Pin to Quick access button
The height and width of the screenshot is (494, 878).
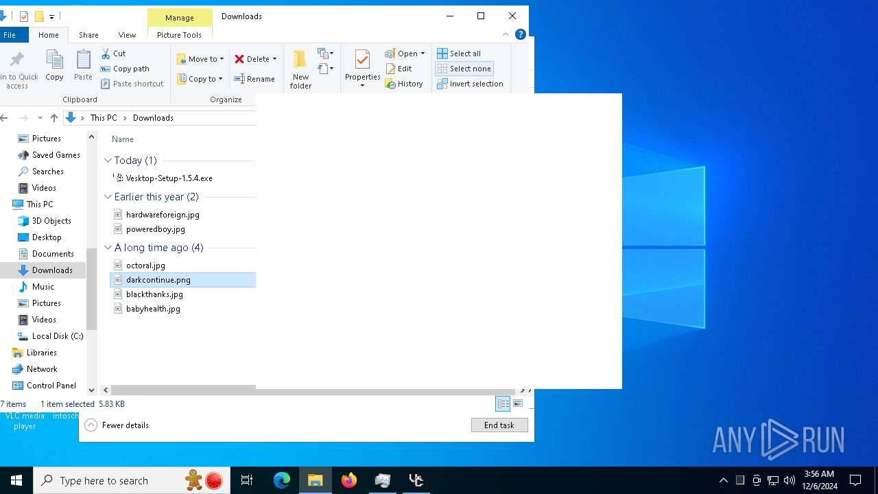tap(19, 70)
